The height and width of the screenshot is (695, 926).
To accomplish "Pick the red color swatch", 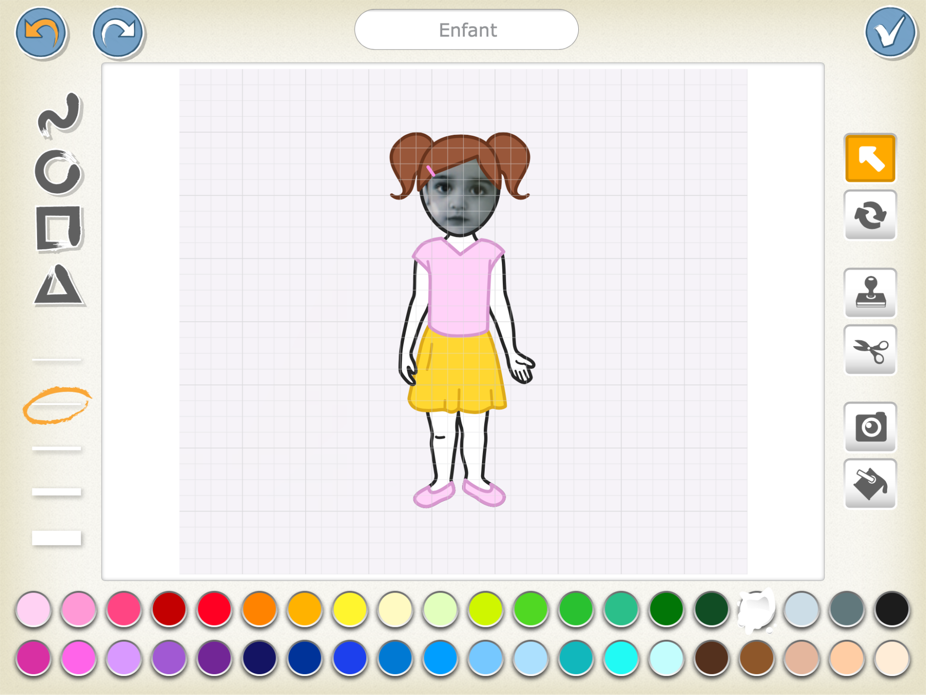I will (x=214, y=609).
